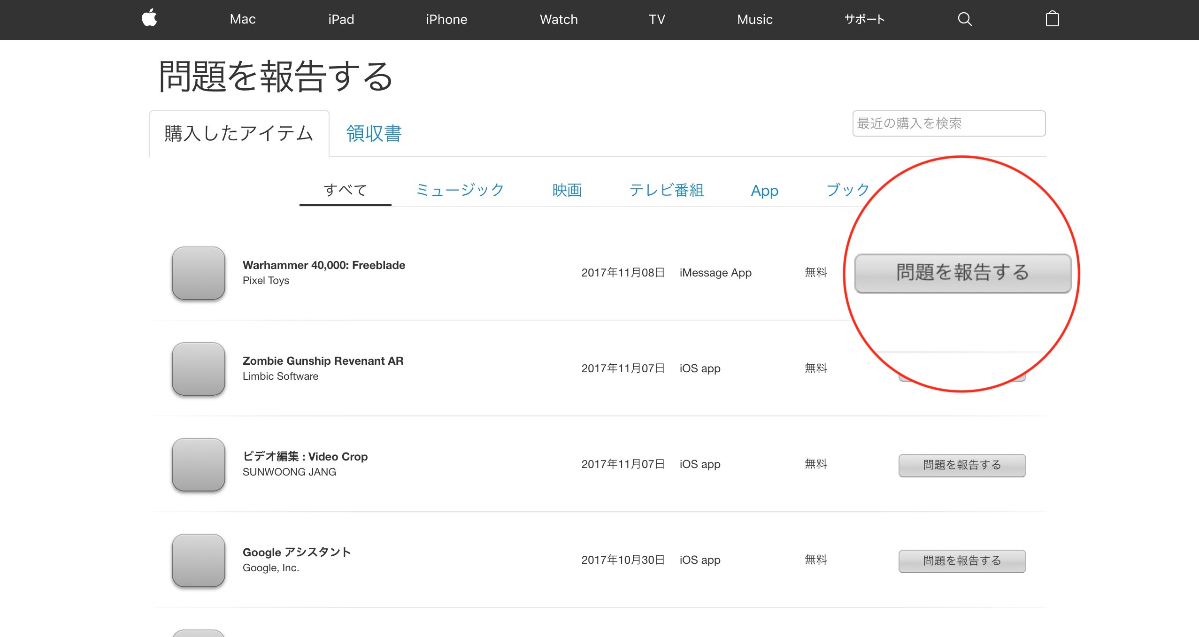Viewport: 1199px width, 637px height.
Task: Report a problem for ビデオ編集 Video Crop
Action: (x=962, y=465)
